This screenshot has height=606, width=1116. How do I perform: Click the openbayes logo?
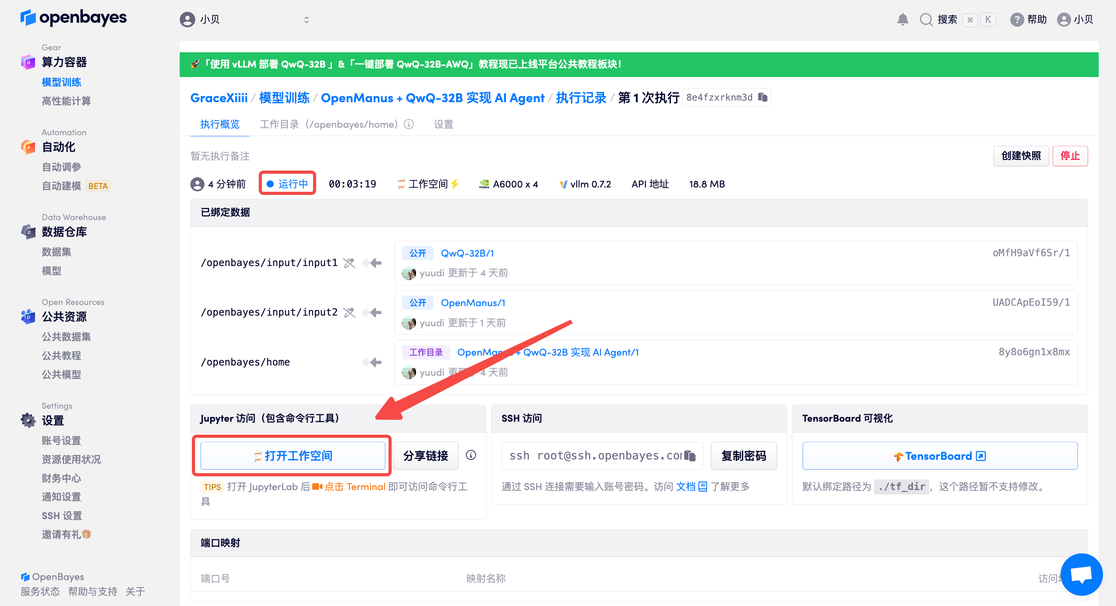point(74,18)
